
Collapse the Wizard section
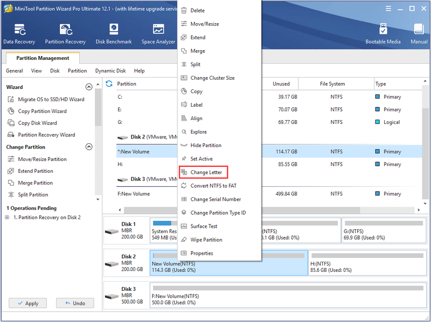click(89, 87)
